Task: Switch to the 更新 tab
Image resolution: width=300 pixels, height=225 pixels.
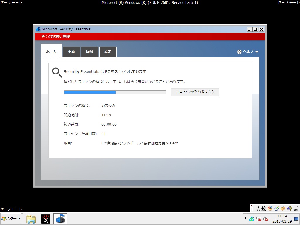Action: point(71,52)
